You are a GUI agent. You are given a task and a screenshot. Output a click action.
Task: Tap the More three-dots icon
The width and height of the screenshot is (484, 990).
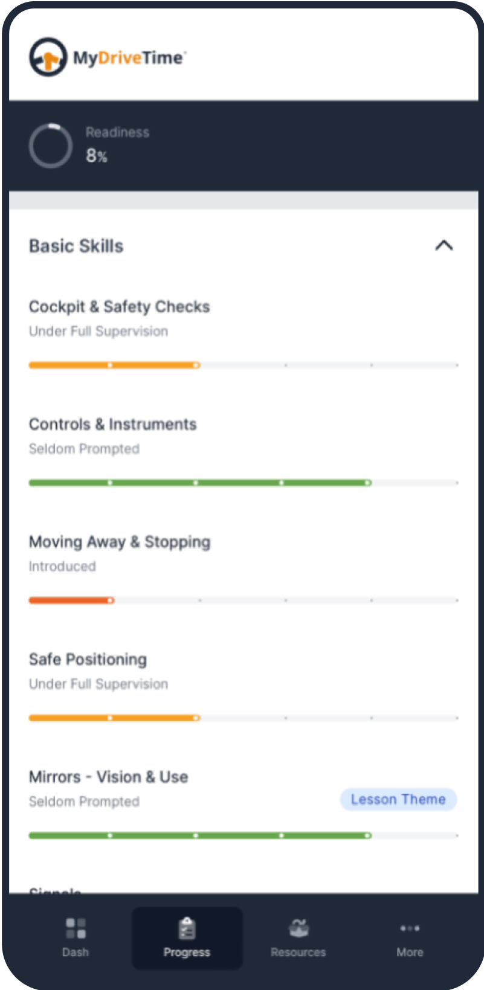pos(410,928)
